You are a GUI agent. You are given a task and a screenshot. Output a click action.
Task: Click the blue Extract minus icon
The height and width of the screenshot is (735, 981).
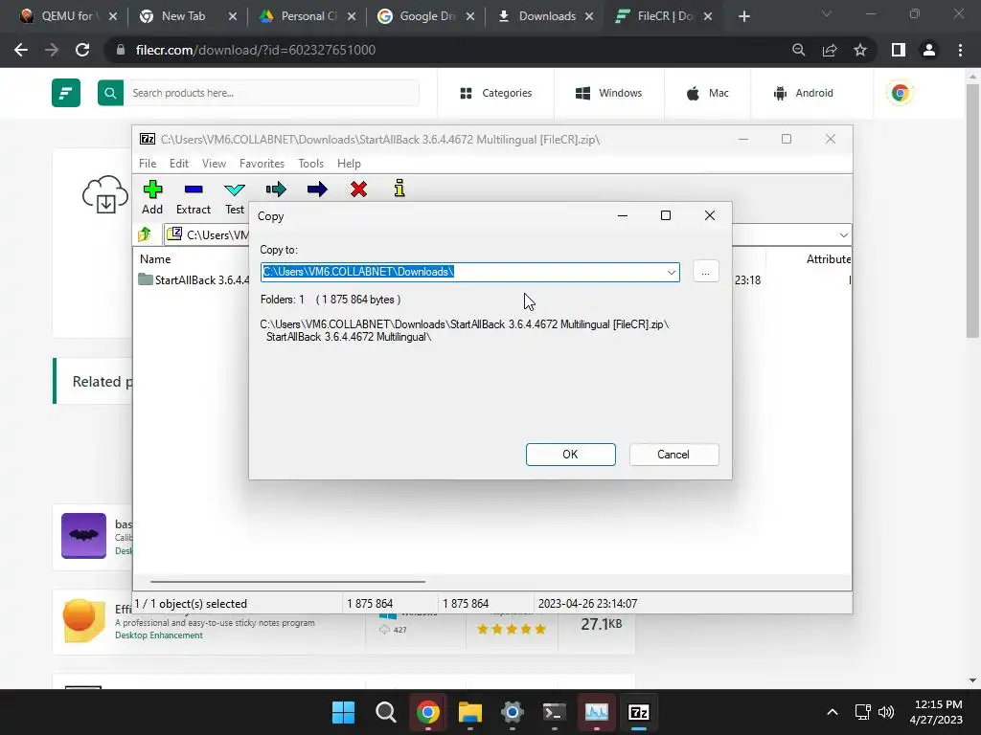[194, 189]
